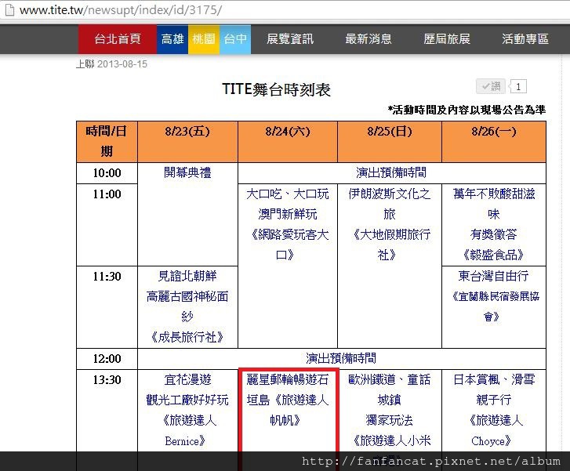Click the 11:00 time cell
Image resolution: width=570 pixels, height=471 pixels.
click(x=107, y=225)
